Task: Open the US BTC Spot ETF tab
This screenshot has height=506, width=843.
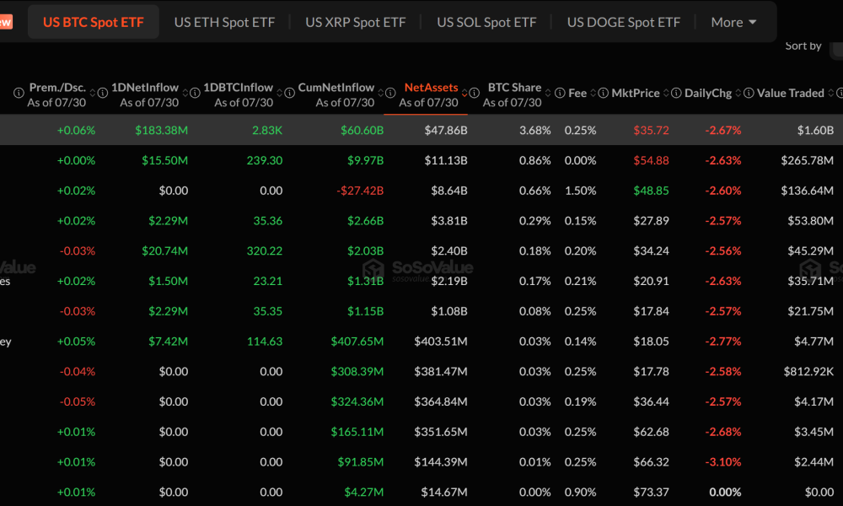Action: pyautogui.click(x=93, y=22)
